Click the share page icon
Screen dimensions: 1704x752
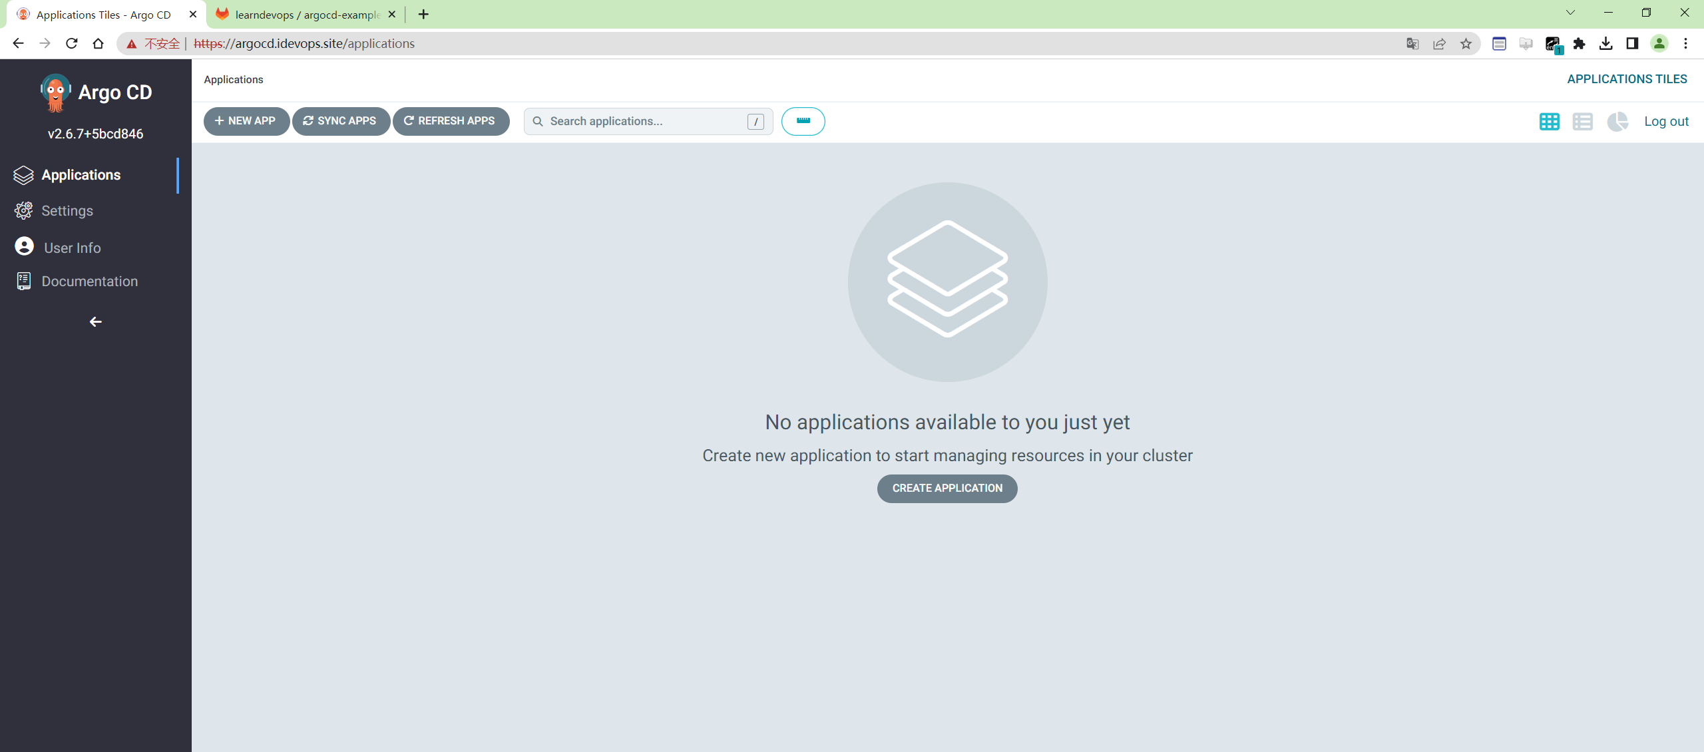pyautogui.click(x=1439, y=44)
